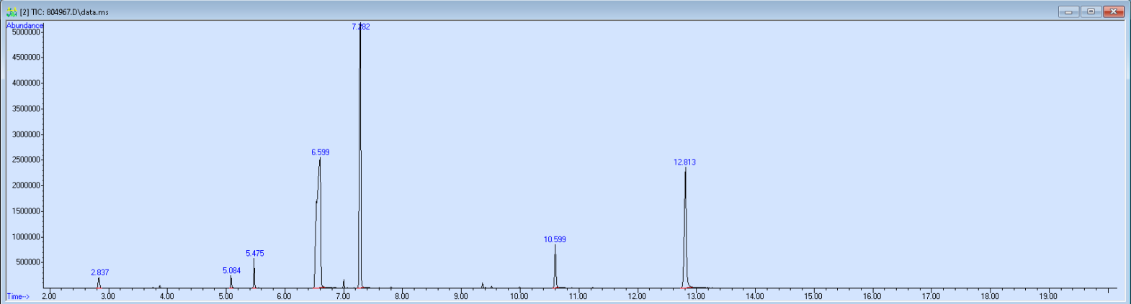This screenshot has width=1131, height=304.
Task: Click the 13.00 time axis label
Action: 695,296
